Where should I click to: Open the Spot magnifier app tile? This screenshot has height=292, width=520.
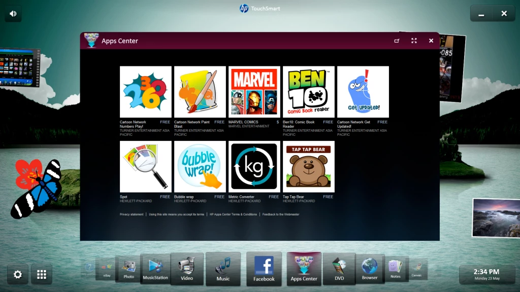(x=146, y=166)
